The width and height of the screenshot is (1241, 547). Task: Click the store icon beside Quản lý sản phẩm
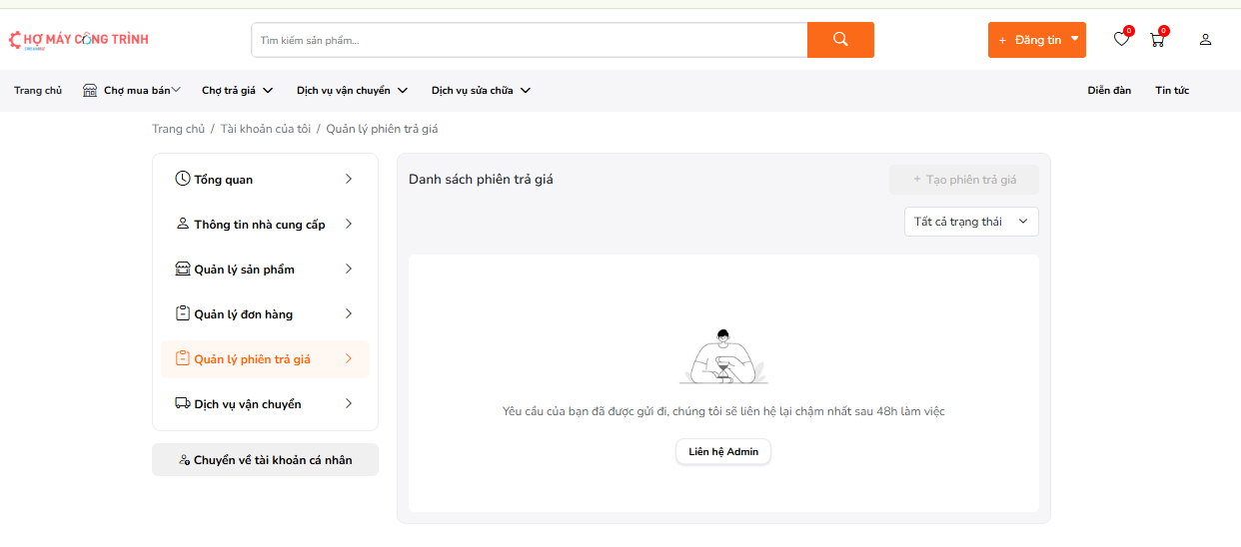point(182,269)
